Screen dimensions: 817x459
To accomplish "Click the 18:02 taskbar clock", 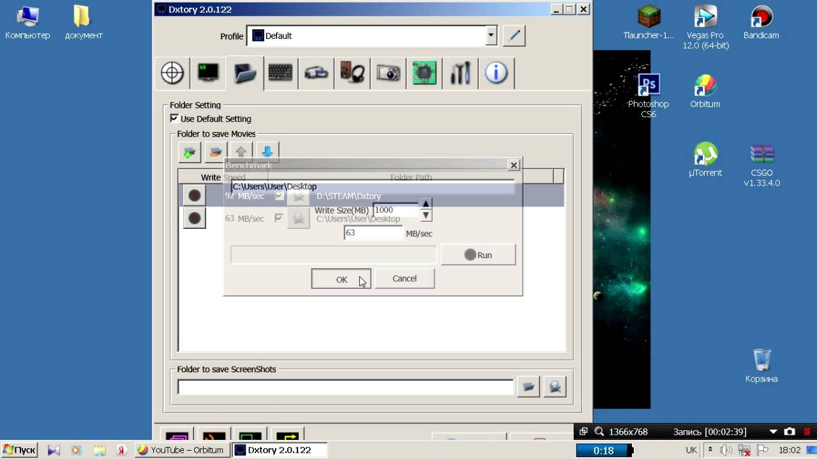I will (x=790, y=450).
